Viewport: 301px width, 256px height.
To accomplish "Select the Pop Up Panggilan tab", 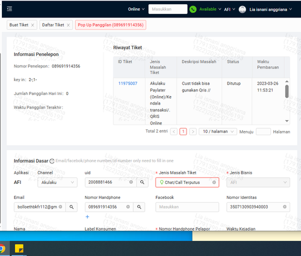I will coord(111,25).
